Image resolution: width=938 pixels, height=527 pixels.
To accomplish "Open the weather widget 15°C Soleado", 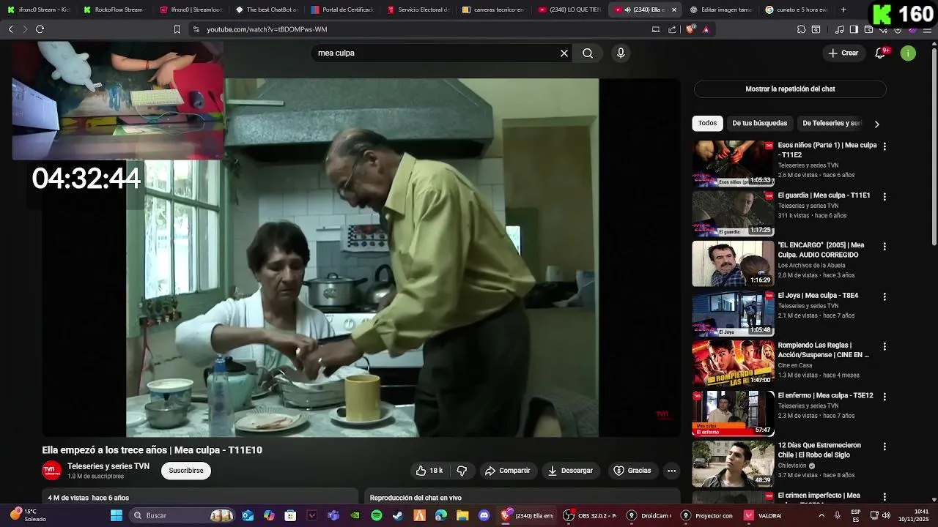I will pyautogui.click(x=28, y=515).
